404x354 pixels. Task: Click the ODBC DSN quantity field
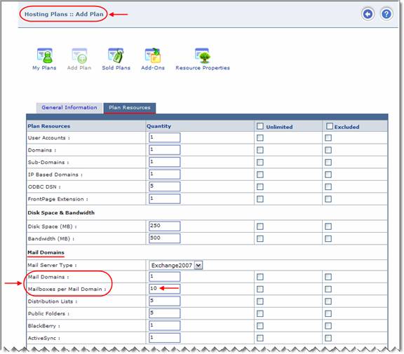point(164,186)
